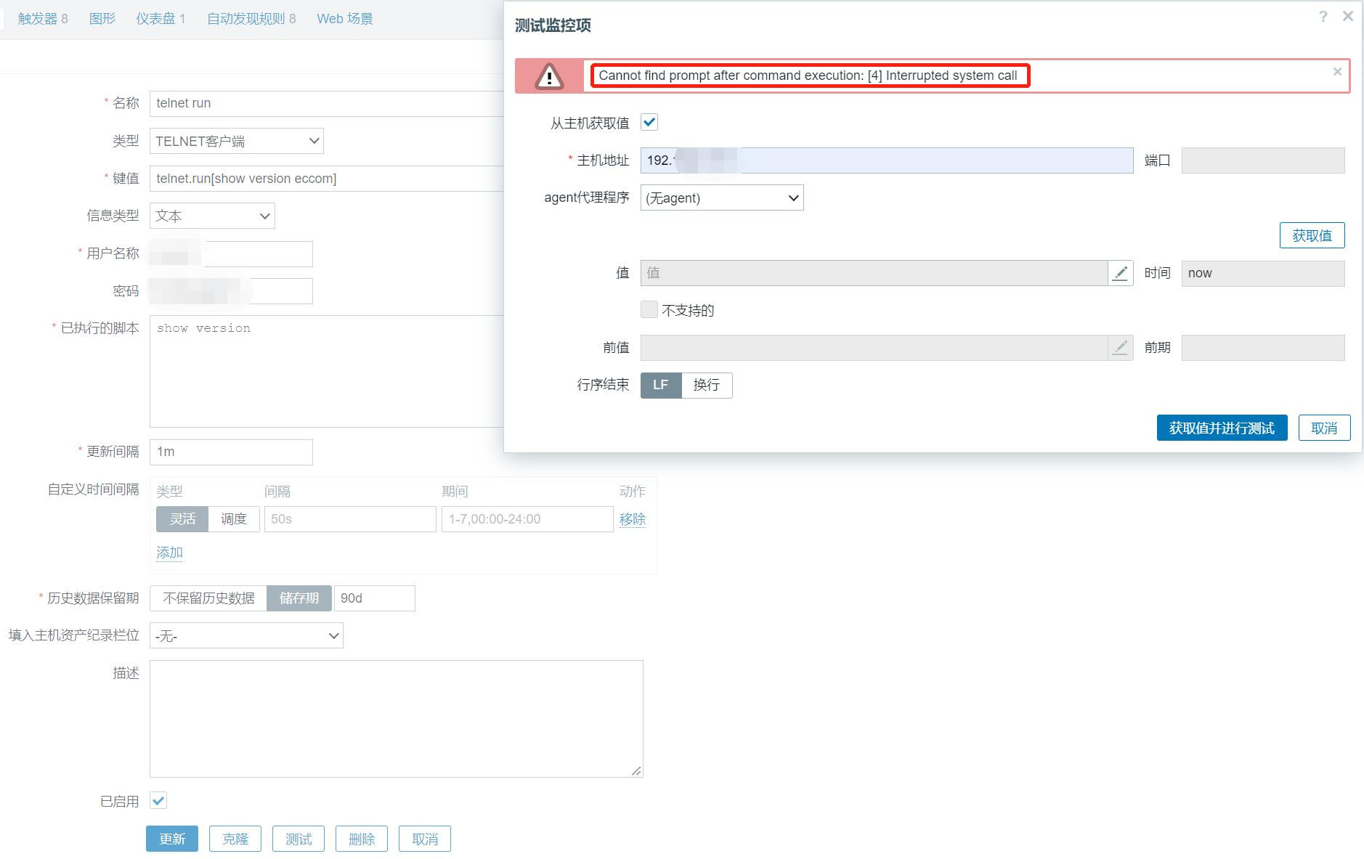Click the 更新 button
The height and width of the screenshot is (859, 1364).
pyautogui.click(x=172, y=839)
